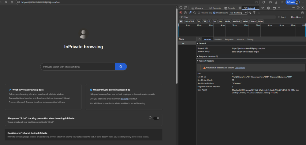Open the No throttling dropdown
306x145 pixels.
pyautogui.click(x=238, y=13)
